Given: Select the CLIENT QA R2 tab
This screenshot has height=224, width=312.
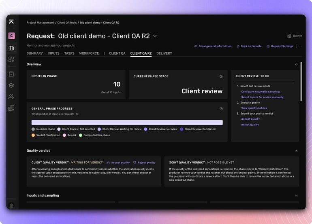Looking at the screenshot, I should tap(141, 53).
